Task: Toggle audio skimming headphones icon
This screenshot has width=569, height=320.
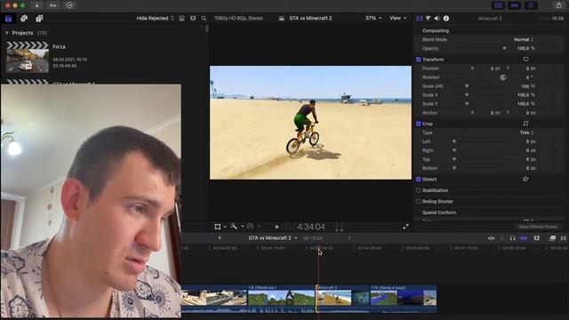Action: (x=512, y=238)
